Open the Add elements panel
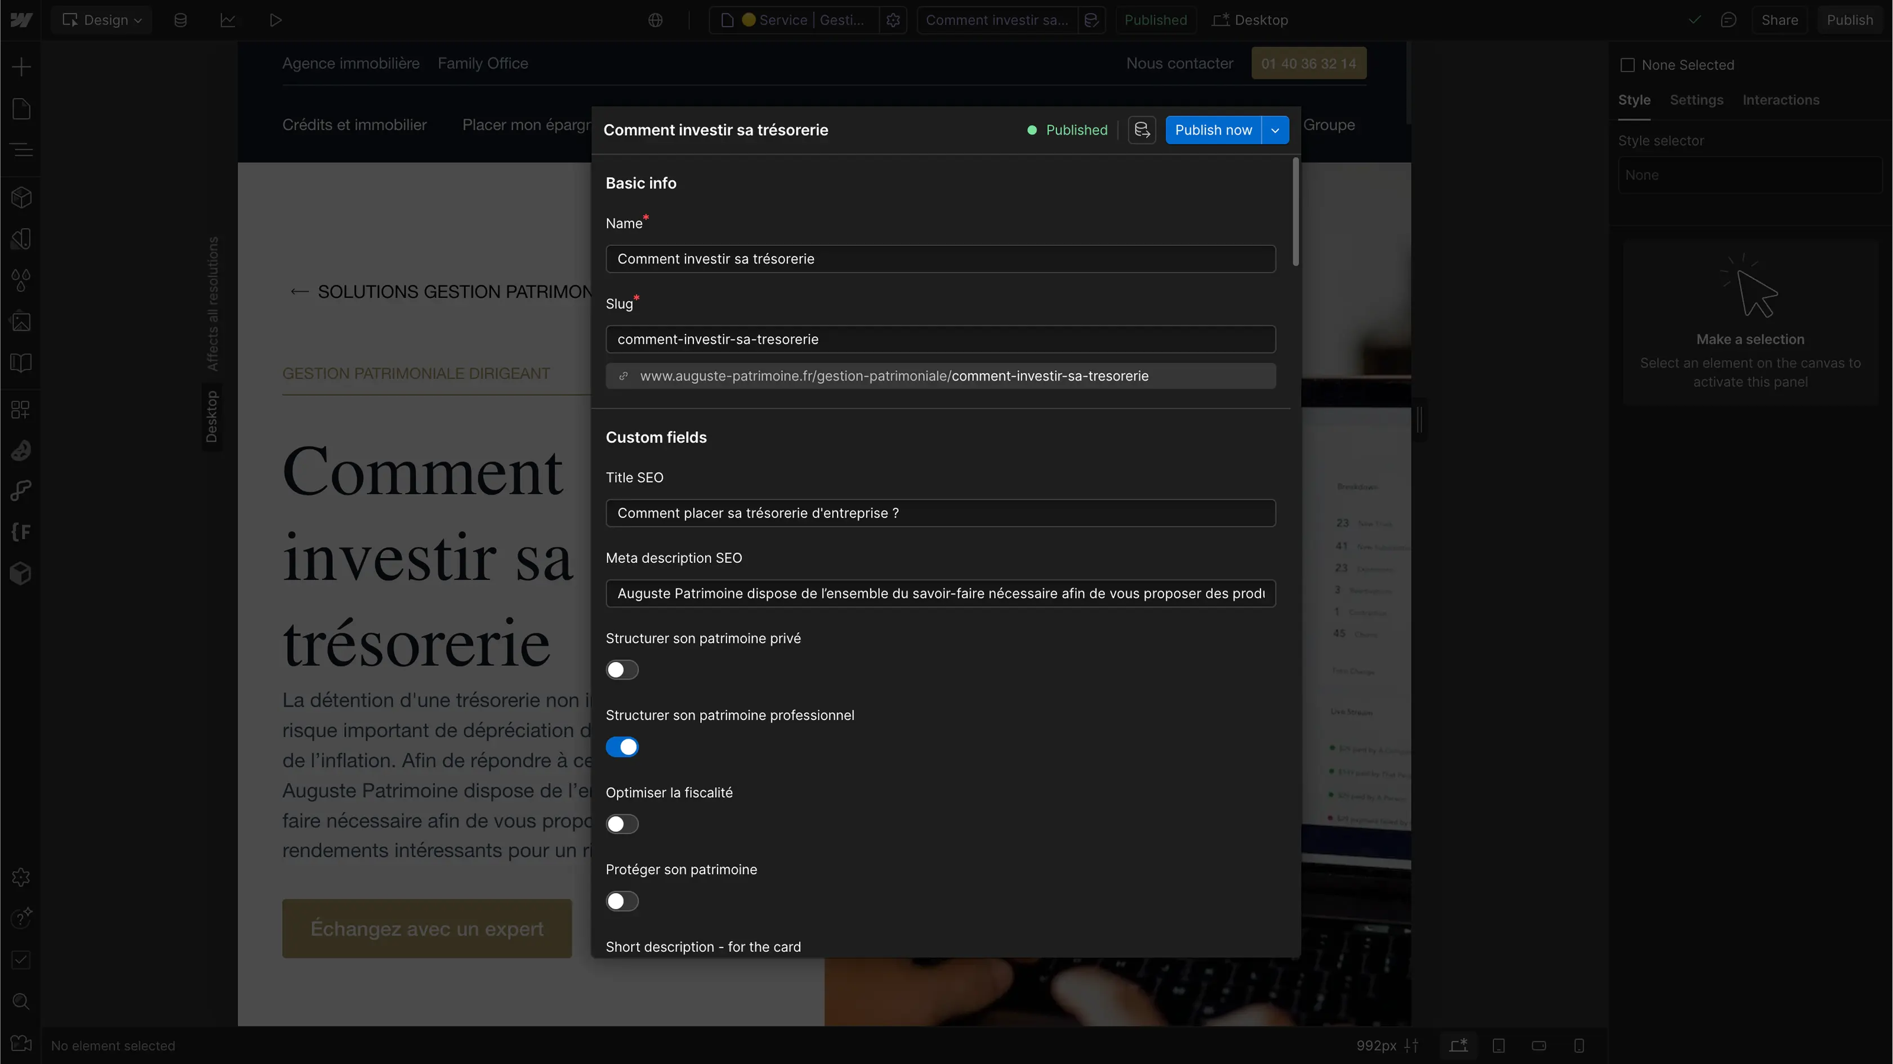1893x1064 pixels. 21,68
